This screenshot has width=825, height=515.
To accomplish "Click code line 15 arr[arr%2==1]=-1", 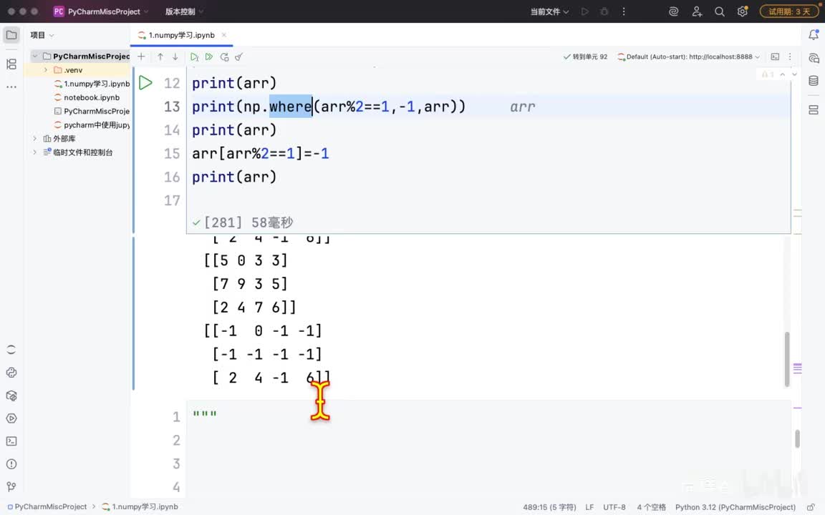I will pos(261,154).
